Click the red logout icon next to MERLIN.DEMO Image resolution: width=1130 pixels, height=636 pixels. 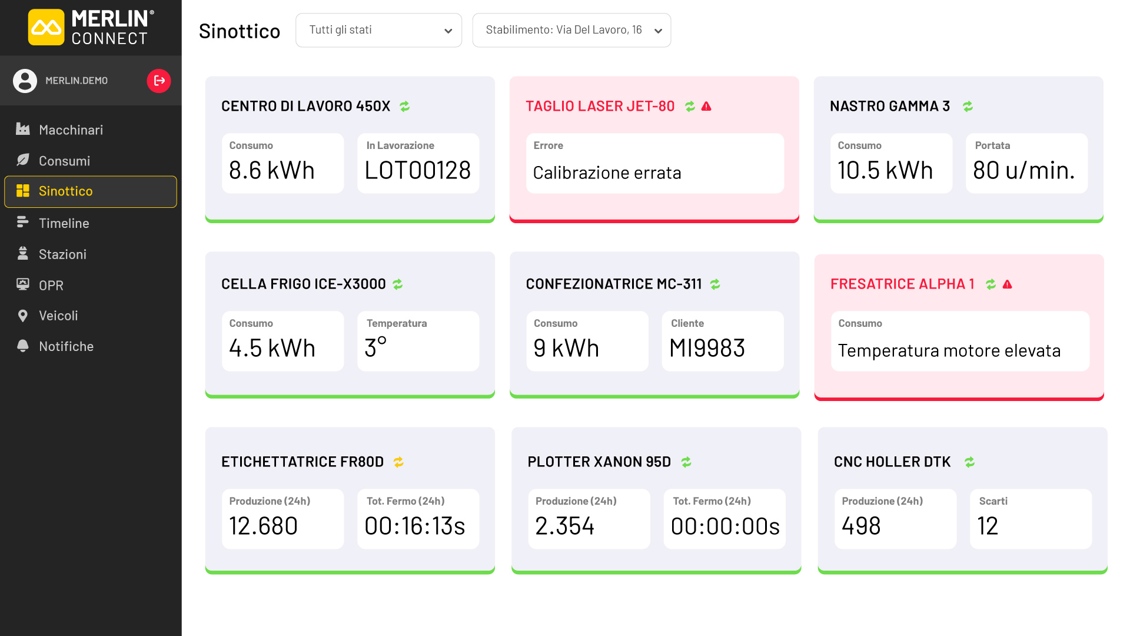[159, 81]
